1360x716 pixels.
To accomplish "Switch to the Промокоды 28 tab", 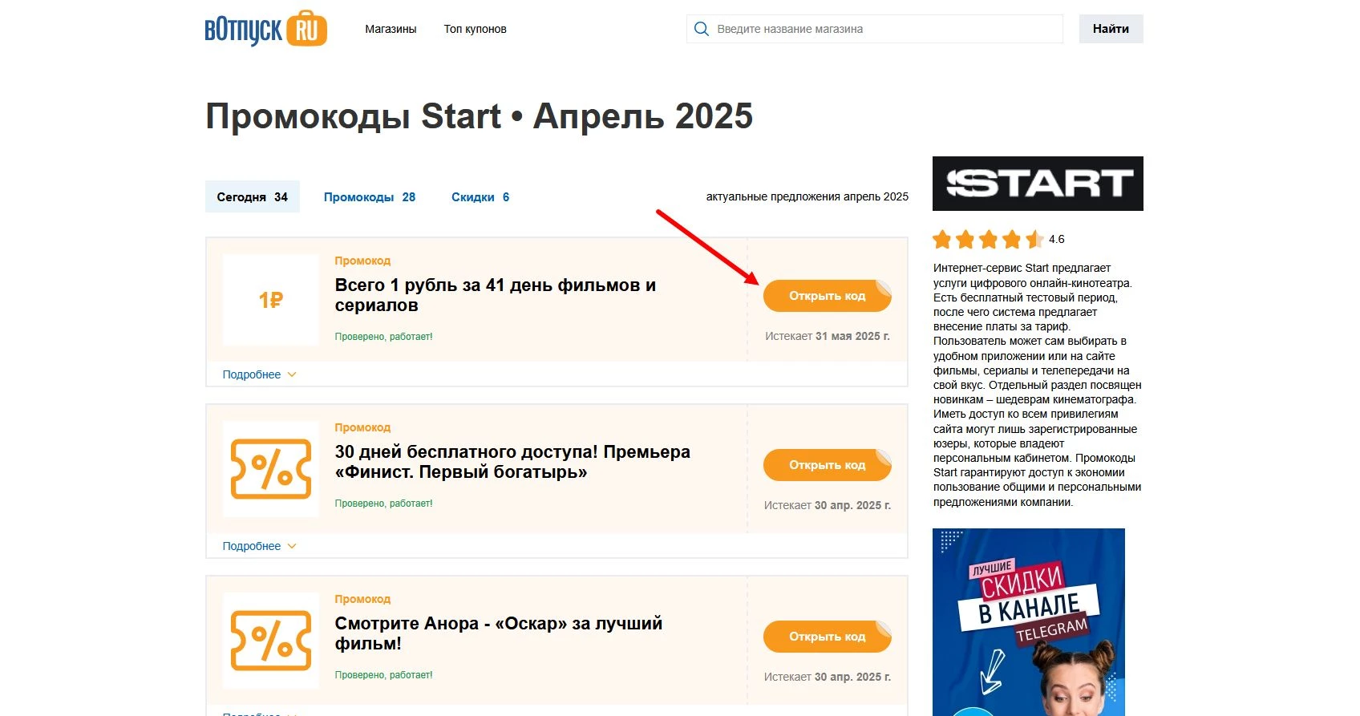I will click(x=370, y=196).
